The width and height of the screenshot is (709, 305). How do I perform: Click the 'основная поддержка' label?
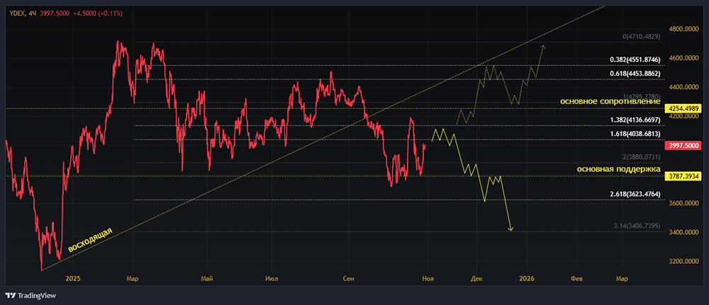[618, 168]
